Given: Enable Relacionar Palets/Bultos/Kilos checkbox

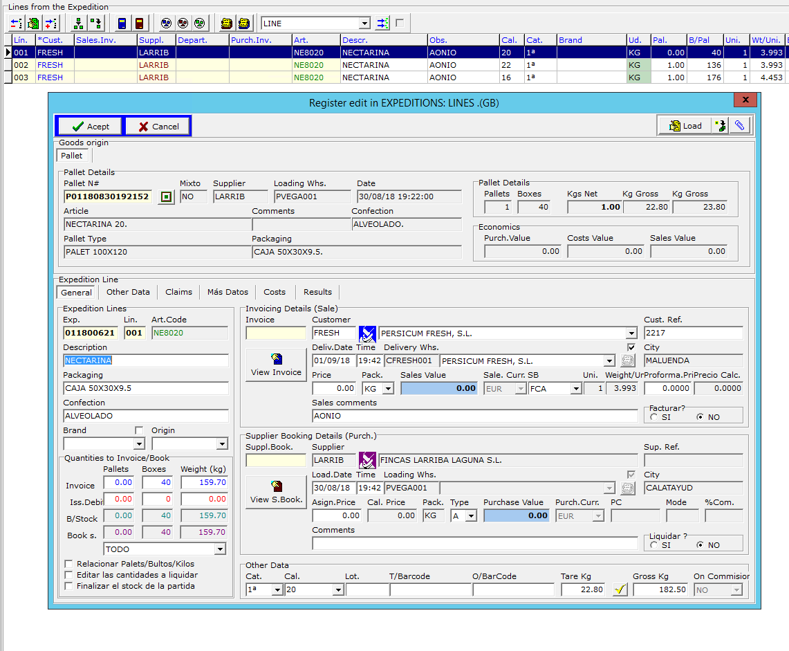Looking at the screenshot, I should (x=68, y=564).
